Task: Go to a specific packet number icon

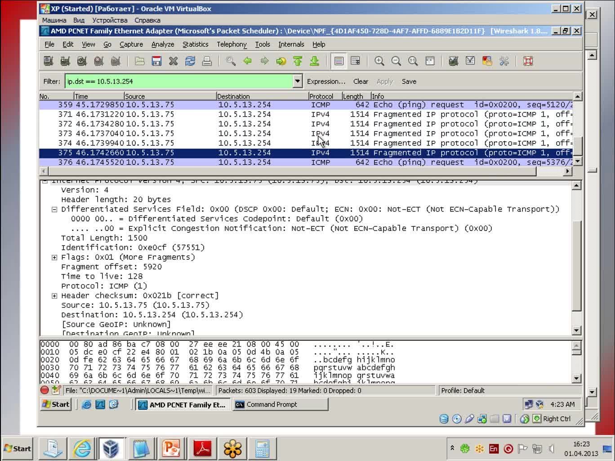Action: (281, 61)
